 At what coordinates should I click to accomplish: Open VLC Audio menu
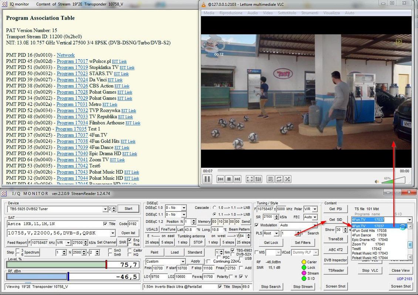click(252, 13)
